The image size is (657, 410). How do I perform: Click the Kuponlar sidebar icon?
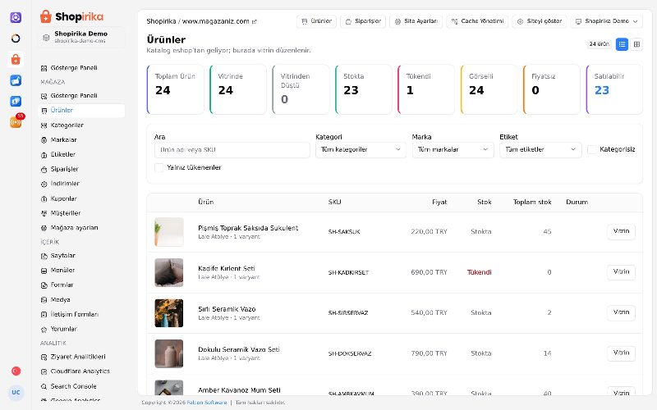(44, 198)
